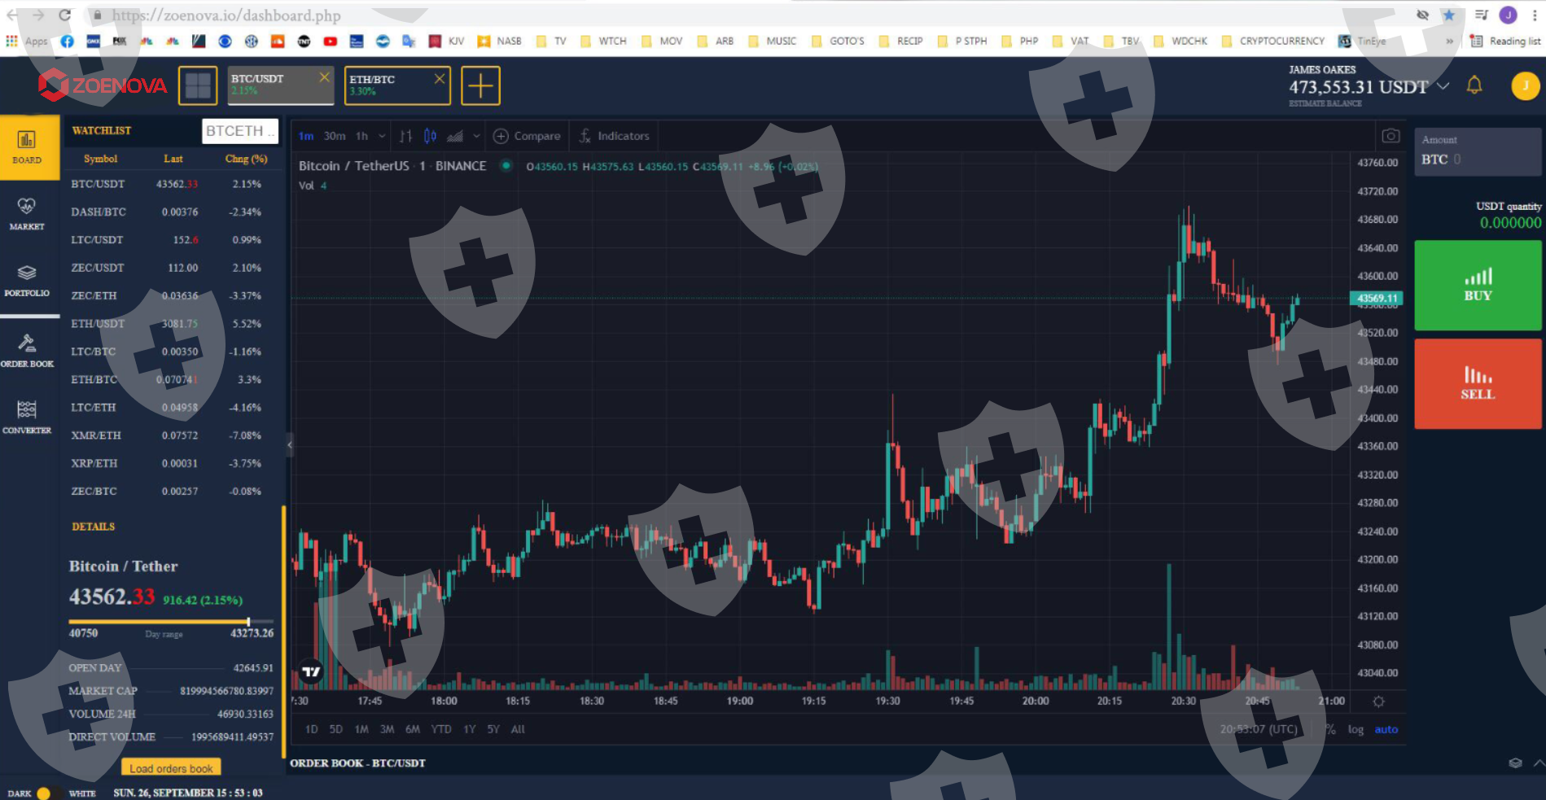Click the BTC amount input field

coord(1478,160)
